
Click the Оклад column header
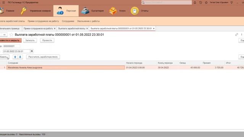coord(190,63)
